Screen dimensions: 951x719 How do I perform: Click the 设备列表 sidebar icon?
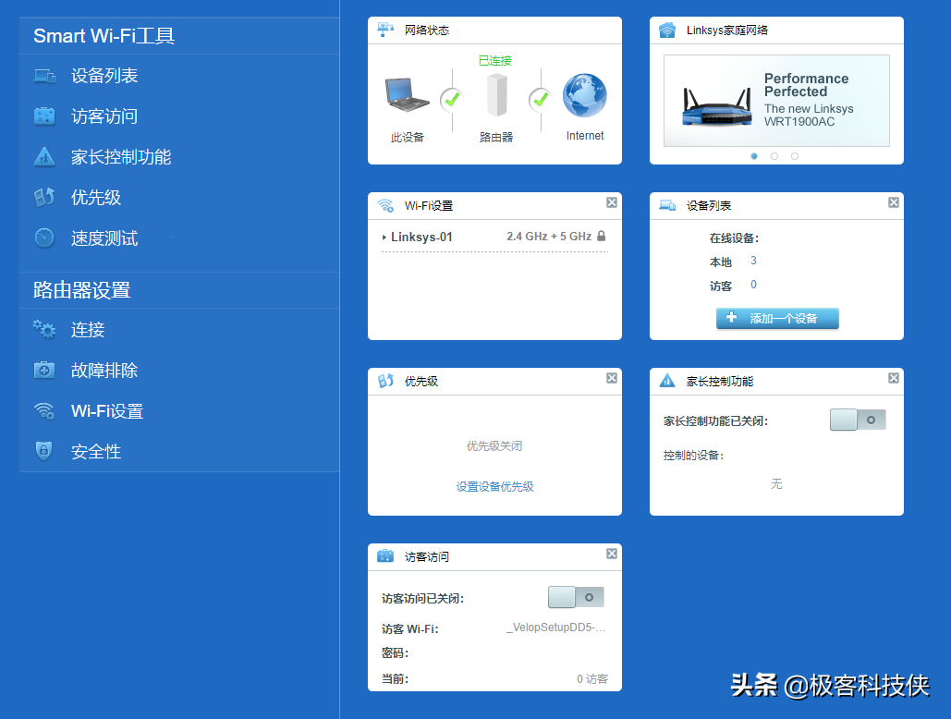(x=44, y=76)
